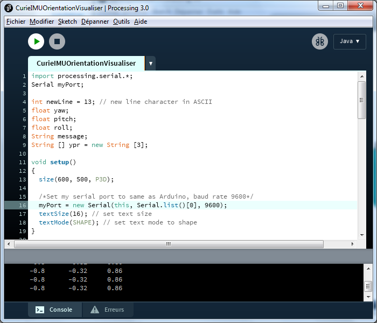Click the horizontal scrollbar thumb

(x=169, y=244)
